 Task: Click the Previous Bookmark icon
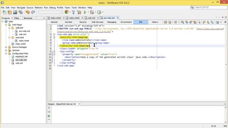(204, 22)
